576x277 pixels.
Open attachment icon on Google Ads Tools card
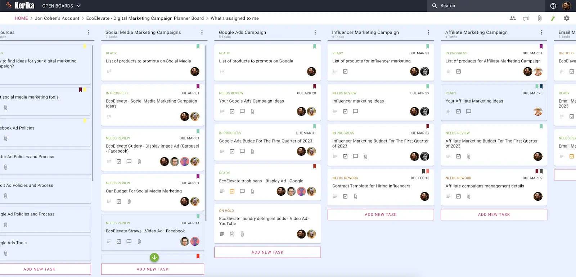[x=6, y=253]
